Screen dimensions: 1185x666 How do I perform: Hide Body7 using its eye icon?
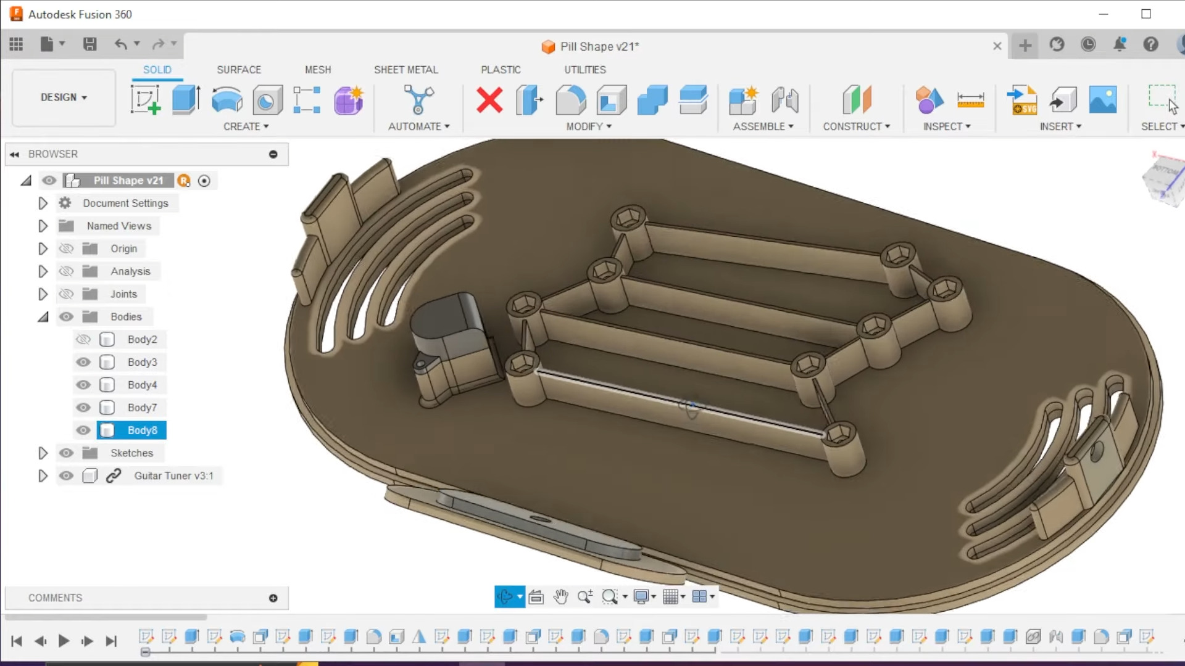tap(83, 408)
